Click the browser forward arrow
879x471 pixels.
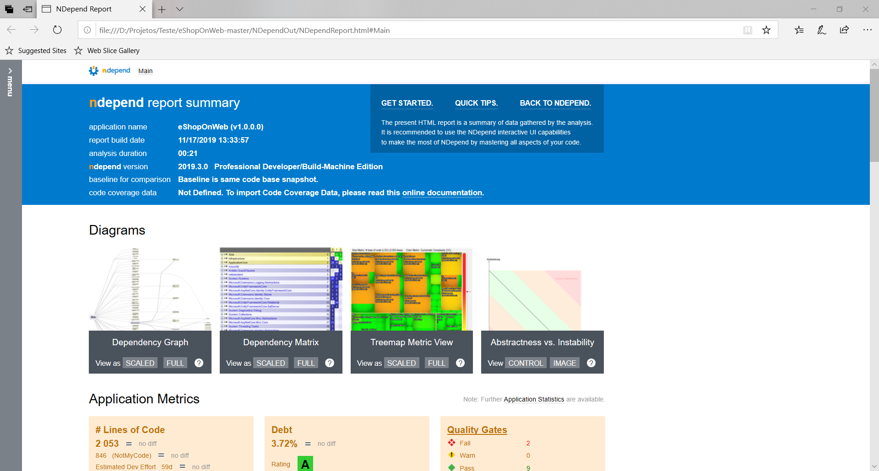click(x=34, y=30)
